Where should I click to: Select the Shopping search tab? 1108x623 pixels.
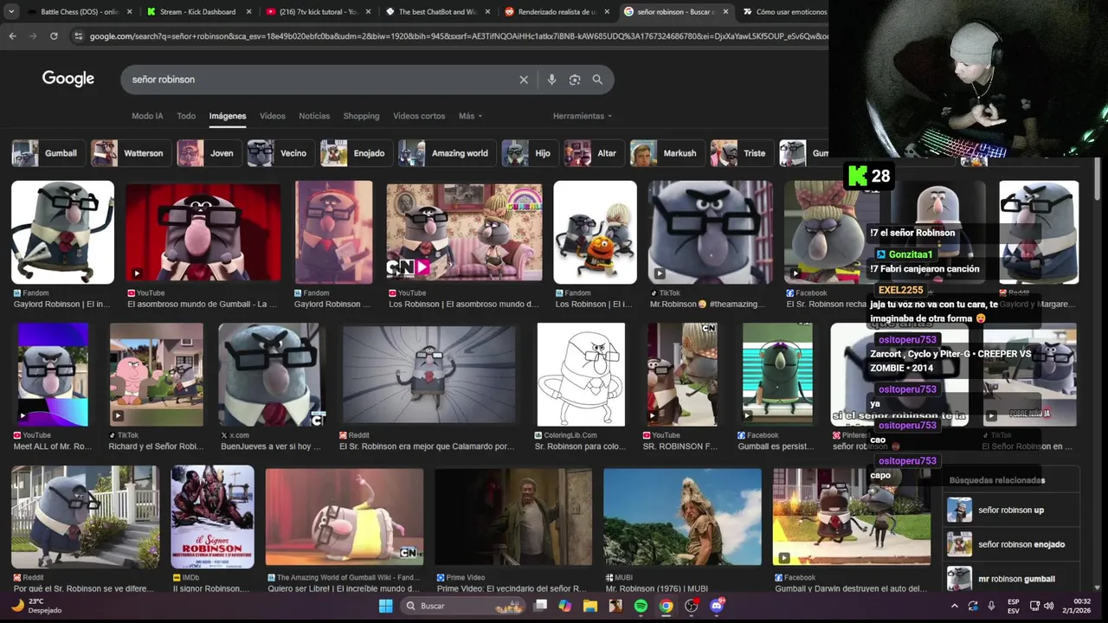tap(361, 116)
